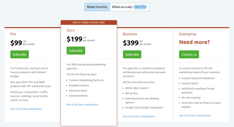Viewport: 234px width, 127px height.
Task: Click the Enterprise plan heading
Action: click(188, 34)
